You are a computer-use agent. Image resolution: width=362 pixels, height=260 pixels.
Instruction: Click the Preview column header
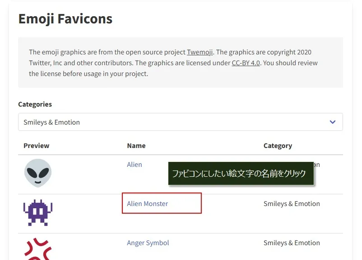[37, 146]
